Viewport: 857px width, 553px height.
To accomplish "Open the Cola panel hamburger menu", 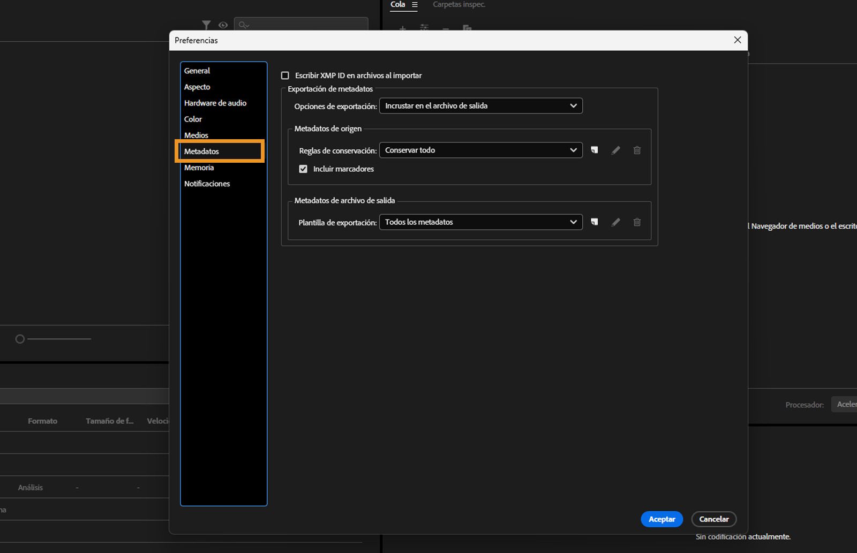I will (x=415, y=5).
